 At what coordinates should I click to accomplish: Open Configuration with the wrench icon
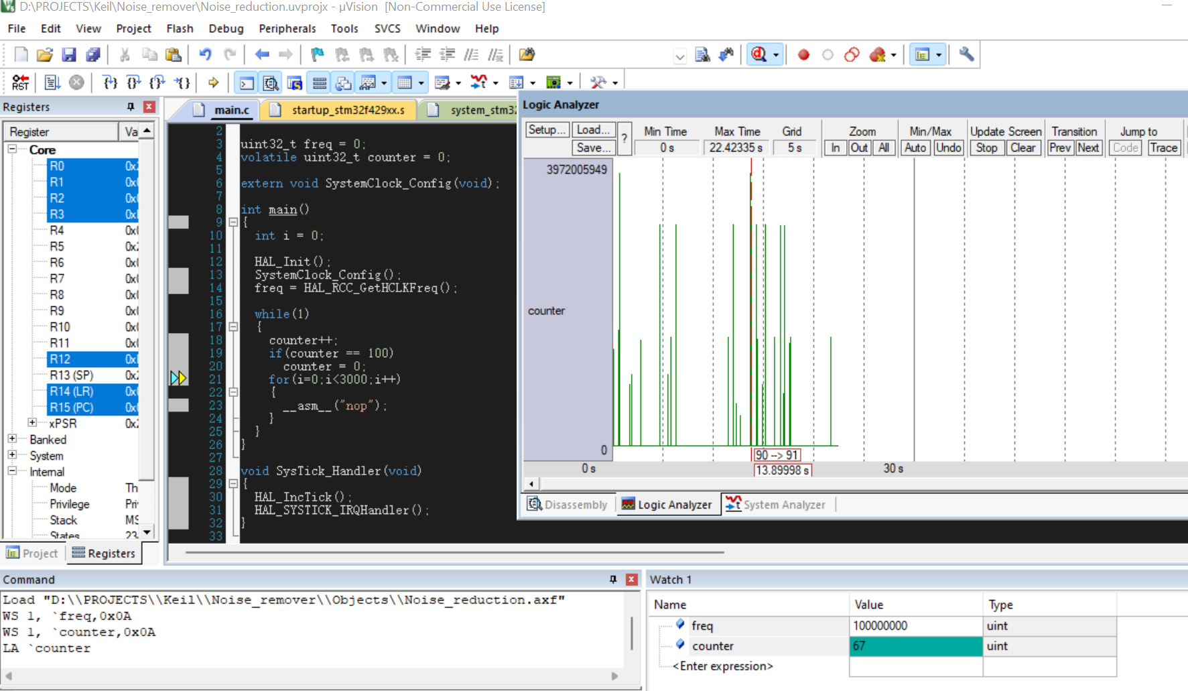click(x=966, y=54)
